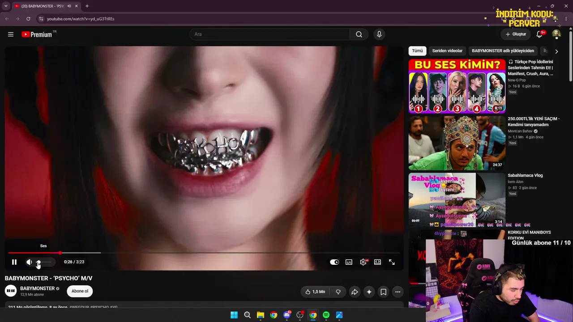Open a new browser tab
Screen dimensions: 573x322
click(x=87, y=6)
